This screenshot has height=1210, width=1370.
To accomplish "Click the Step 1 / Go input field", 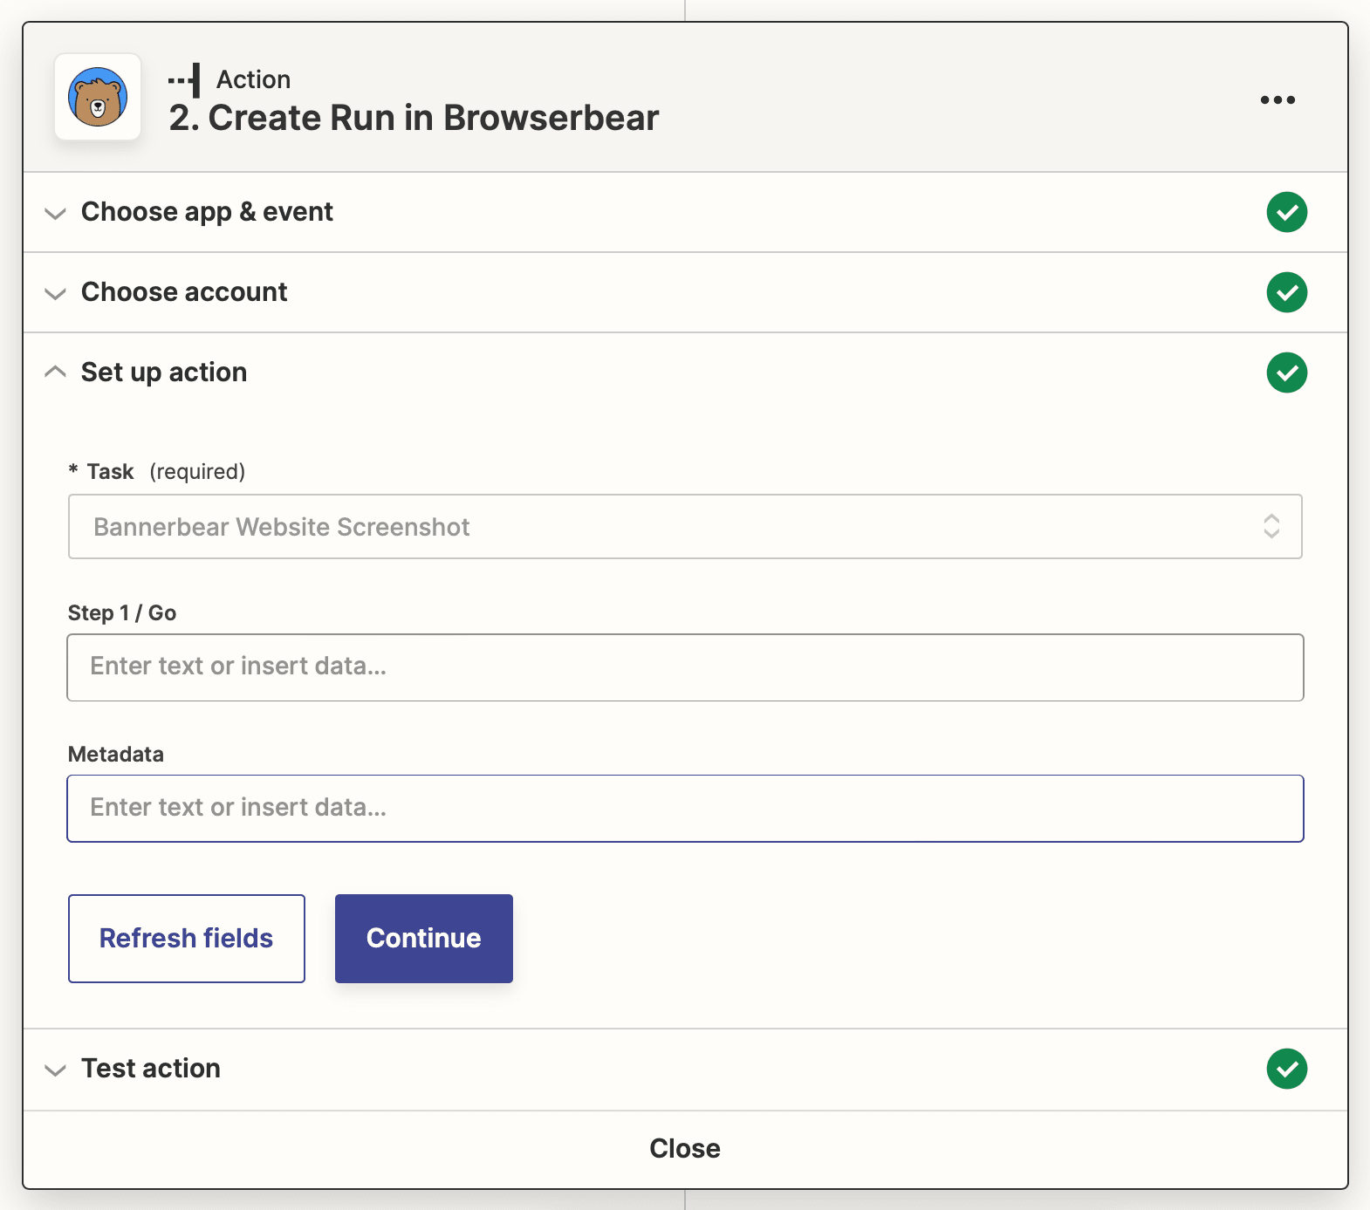I will (685, 667).
